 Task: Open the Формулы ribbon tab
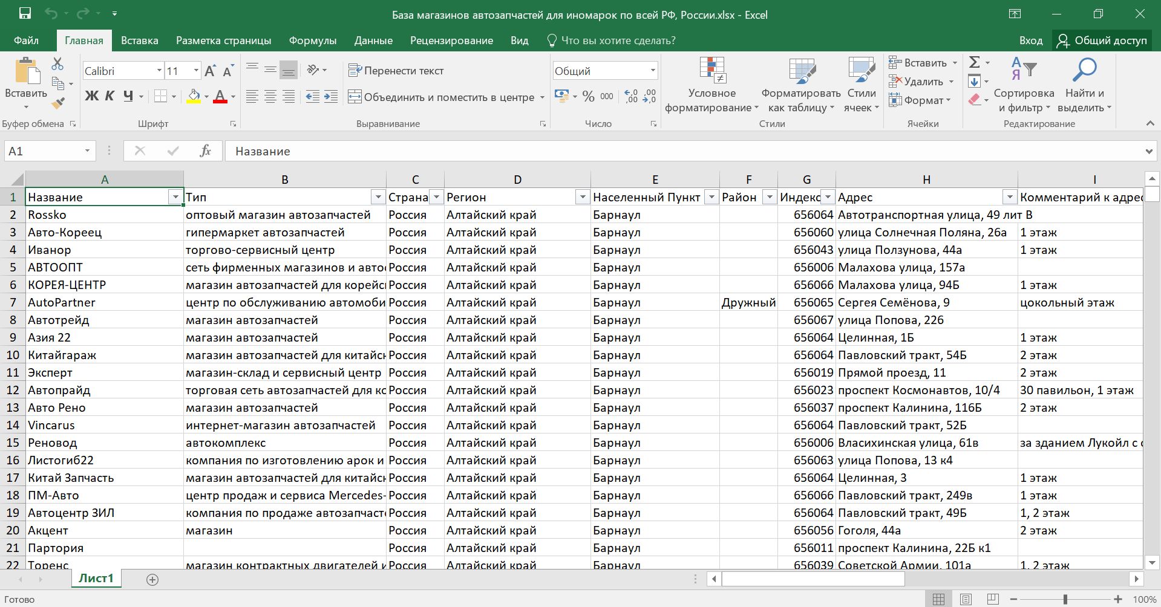pos(312,41)
